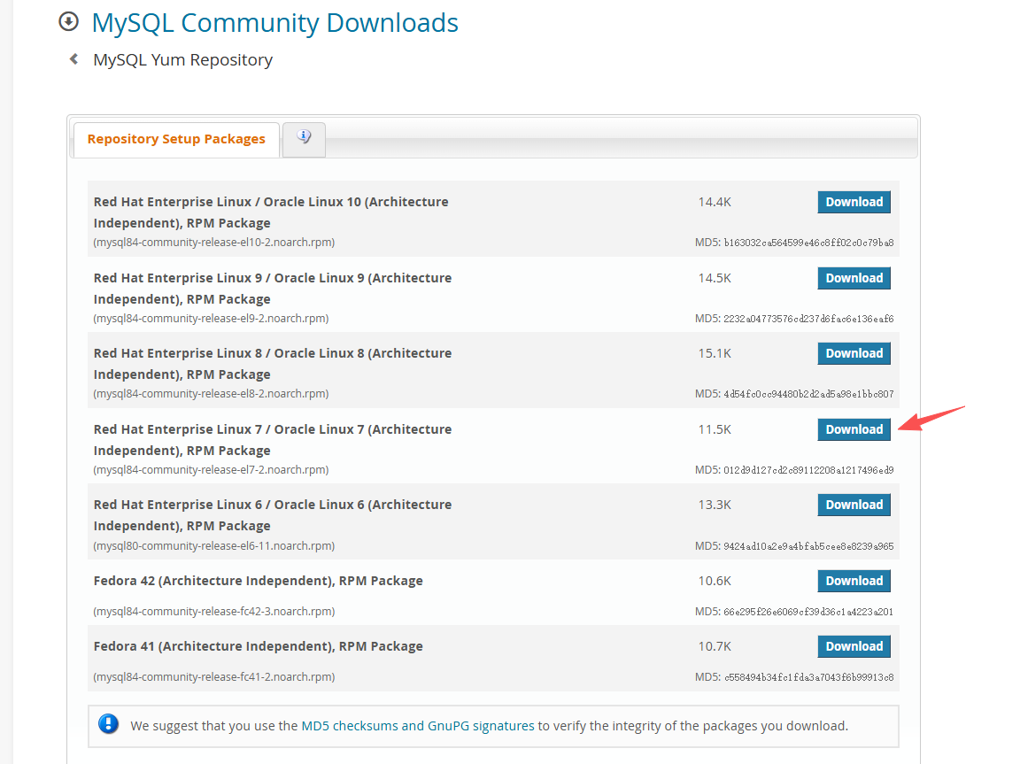Open the info icon tab
Screen dimensions: 1020x764
coord(304,138)
